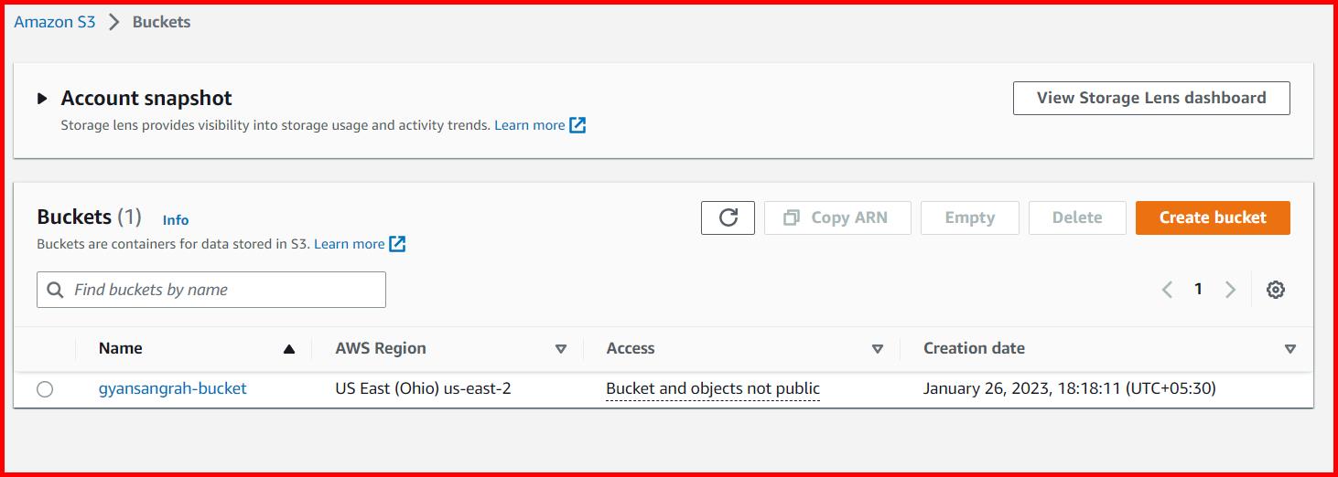
Task: Select the gyansangrah-bucket radio button
Action: [x=45, y=389]
